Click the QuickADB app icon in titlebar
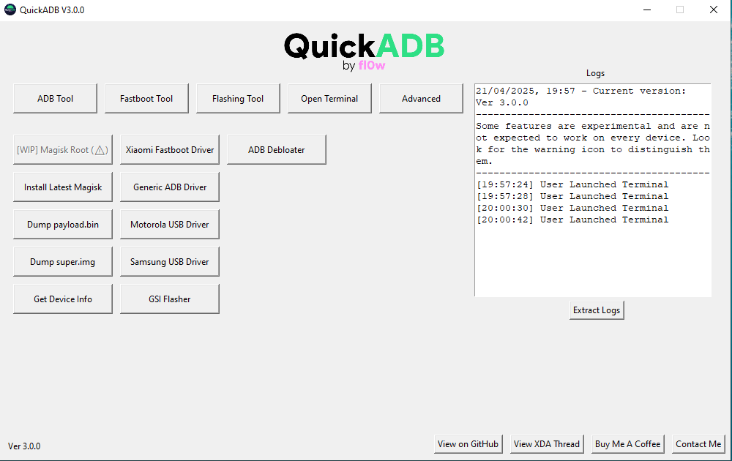Screen dimensions: 732x461 [x=10, y=10]
